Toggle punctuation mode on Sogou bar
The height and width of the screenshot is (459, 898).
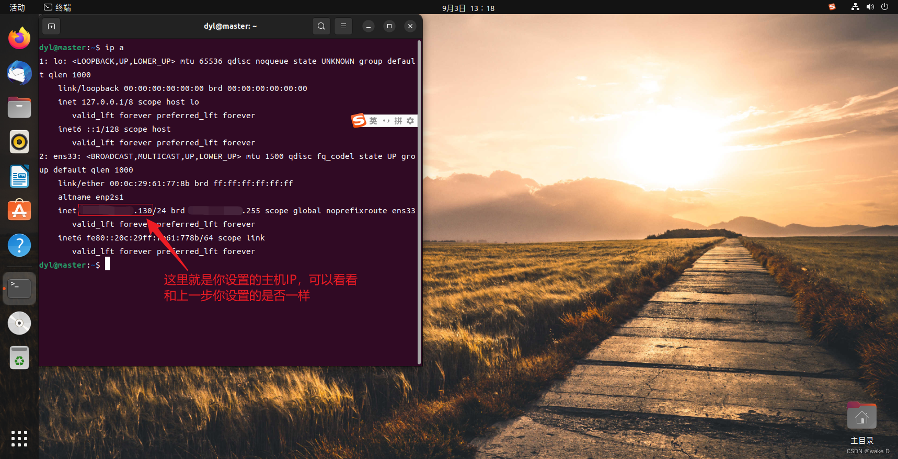coord(386,121)
